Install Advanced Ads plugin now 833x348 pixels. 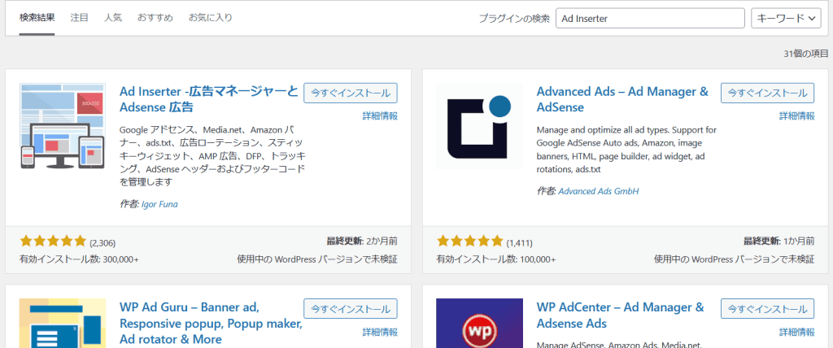(x=767, y=93)
